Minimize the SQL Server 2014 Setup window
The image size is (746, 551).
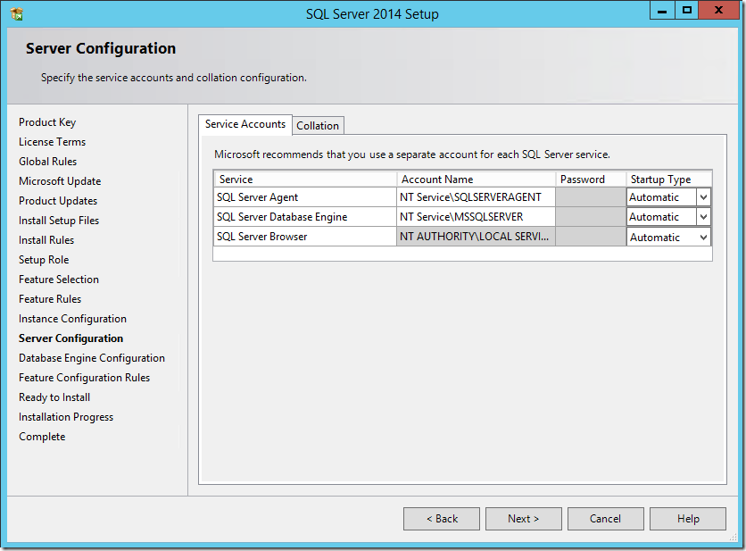(662, 11)
